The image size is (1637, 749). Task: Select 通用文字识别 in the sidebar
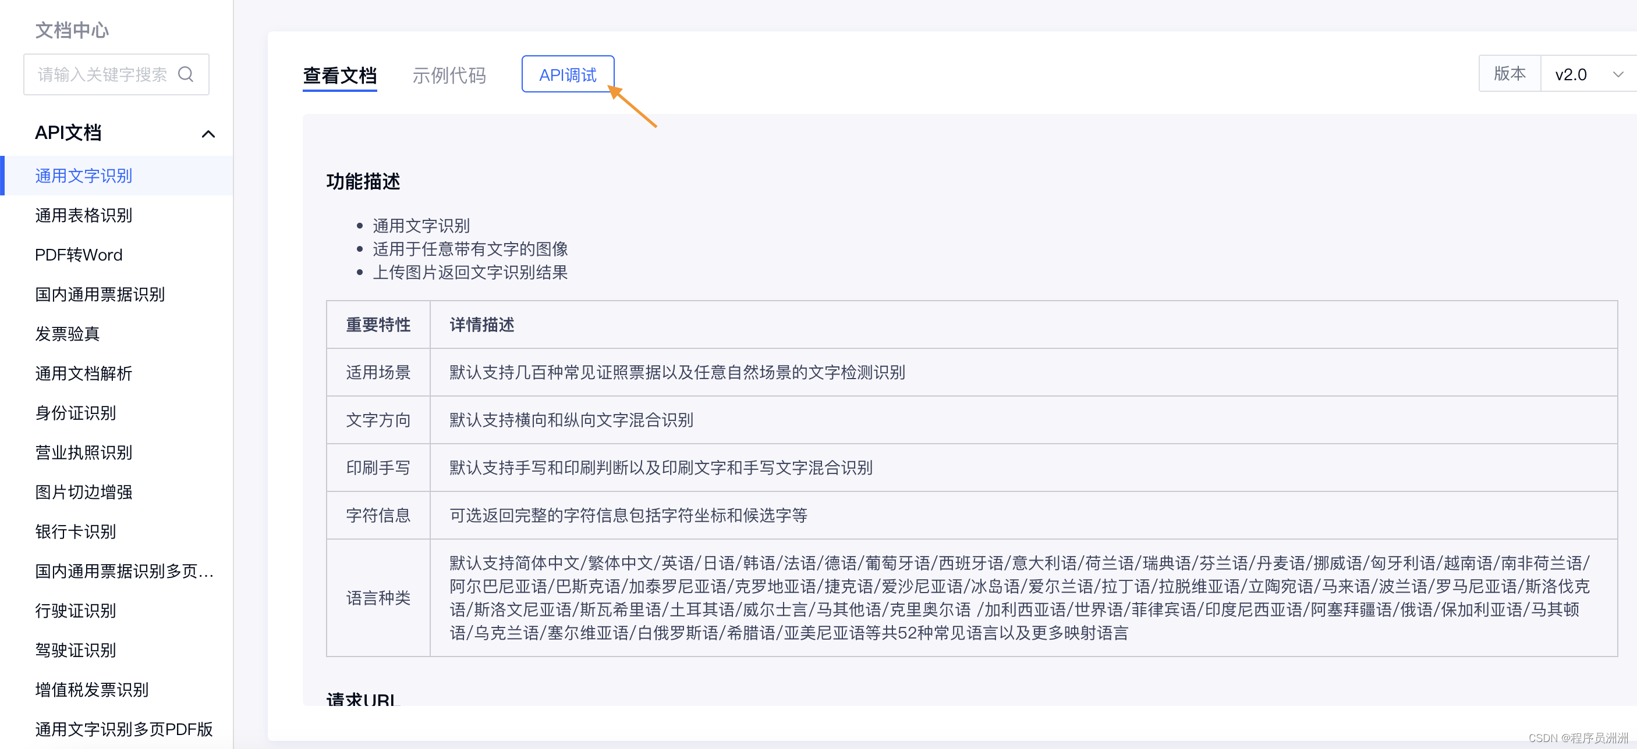pyautogui.click(x=83, y=176)
